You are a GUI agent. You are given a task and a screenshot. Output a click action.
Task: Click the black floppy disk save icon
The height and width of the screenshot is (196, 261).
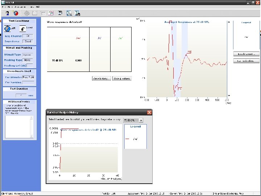[60, 13]
